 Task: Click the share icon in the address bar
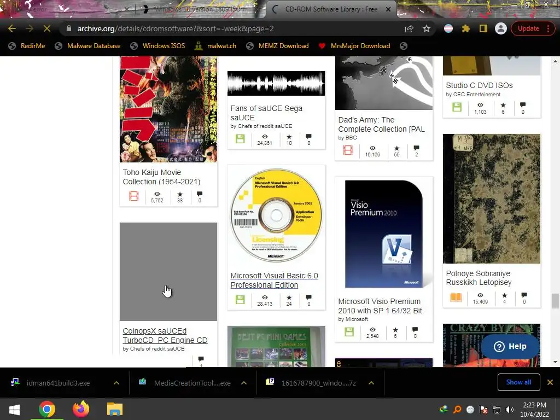click(x=409, y=28)
